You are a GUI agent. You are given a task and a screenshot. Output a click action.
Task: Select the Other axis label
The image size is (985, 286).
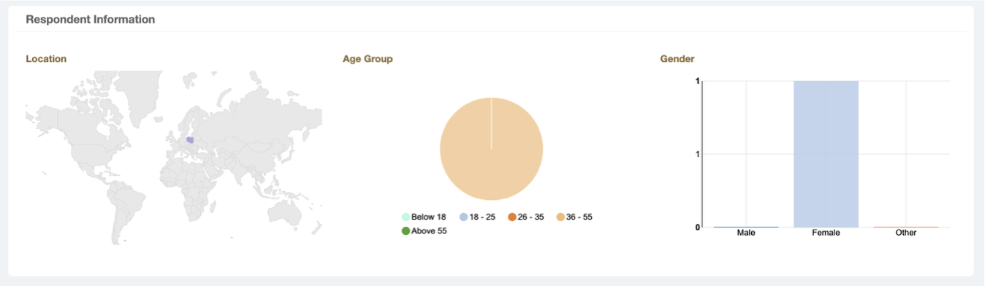[906, 233]
